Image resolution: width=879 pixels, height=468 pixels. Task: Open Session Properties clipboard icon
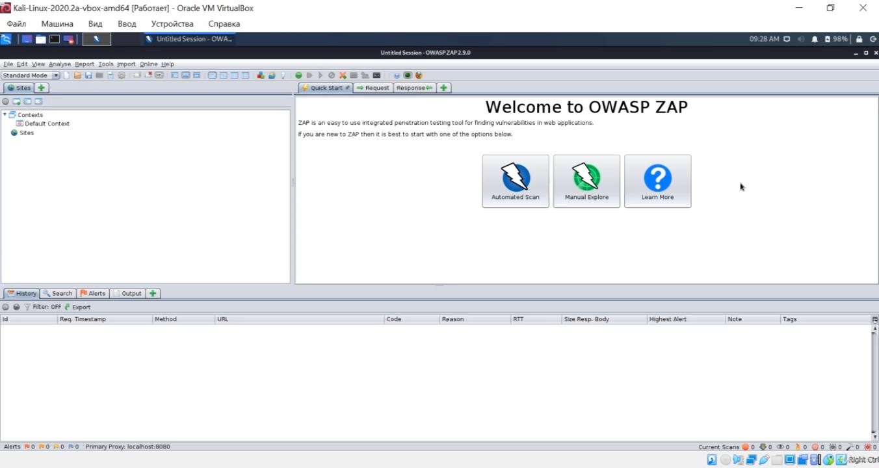111,75
